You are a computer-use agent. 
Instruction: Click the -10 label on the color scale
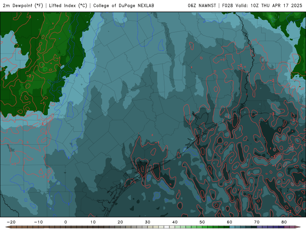(38, 222)
